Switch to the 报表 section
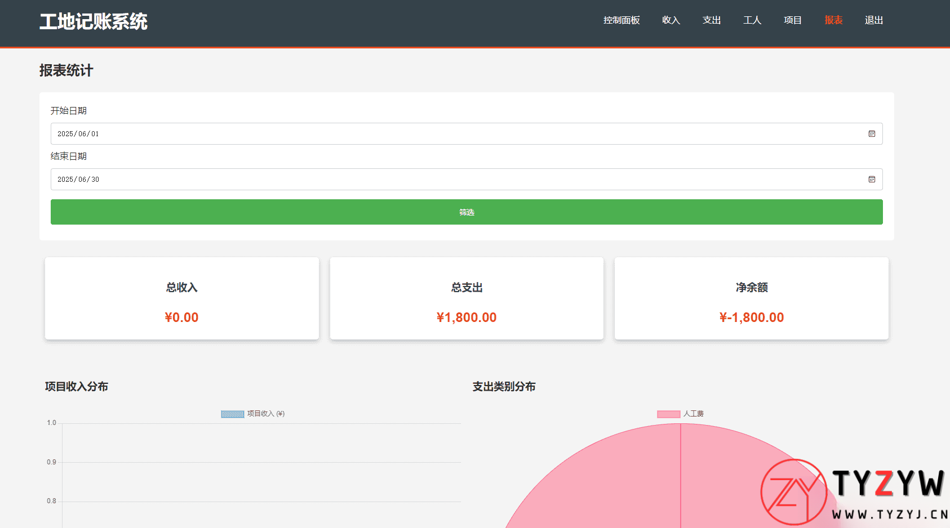This screenshot has width=950, height=528. coord(833,20)
